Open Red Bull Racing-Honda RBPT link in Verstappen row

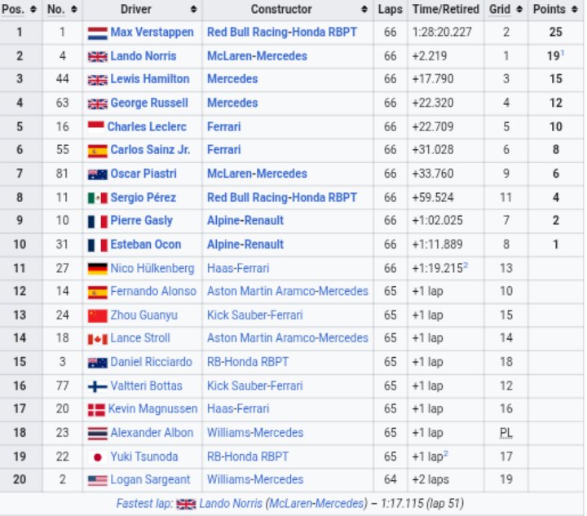(282, 32)
